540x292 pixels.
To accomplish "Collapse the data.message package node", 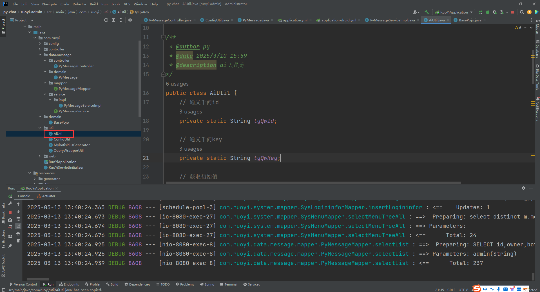I will (40, 55).
